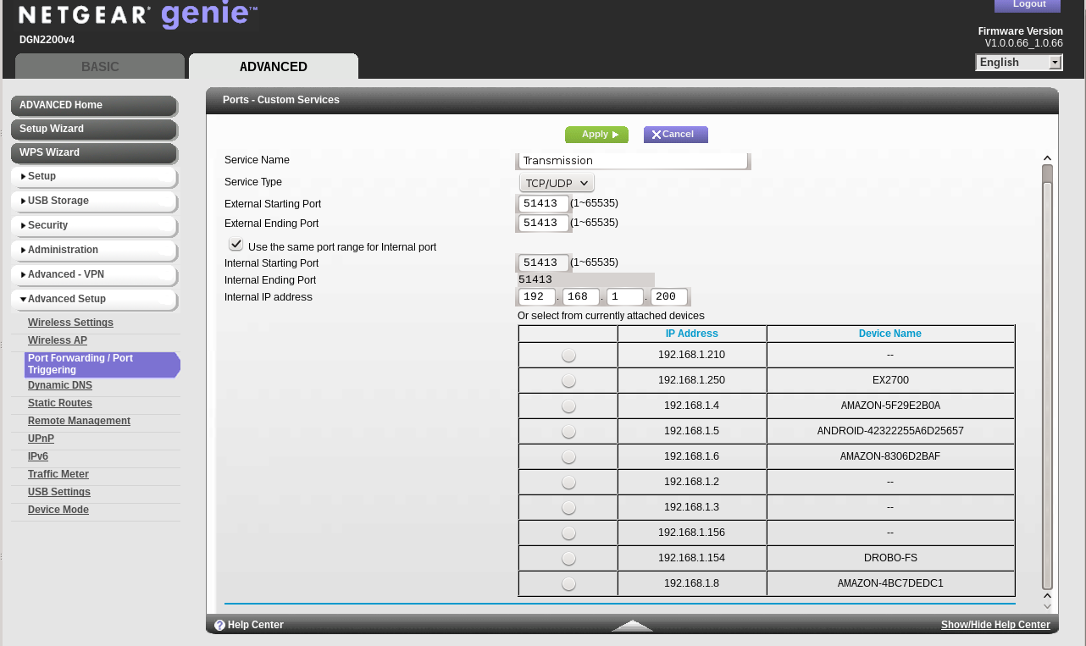Choose the ANDROID-42322255A6D25657 device radio button
Screen dimensions: 1086x646
[568, 432]
